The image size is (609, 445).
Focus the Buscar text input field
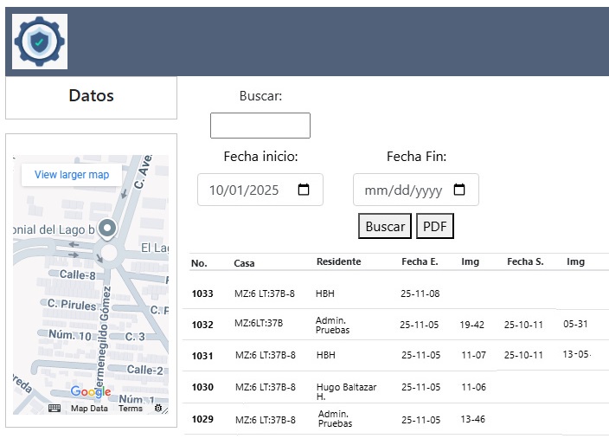[260, 126]
